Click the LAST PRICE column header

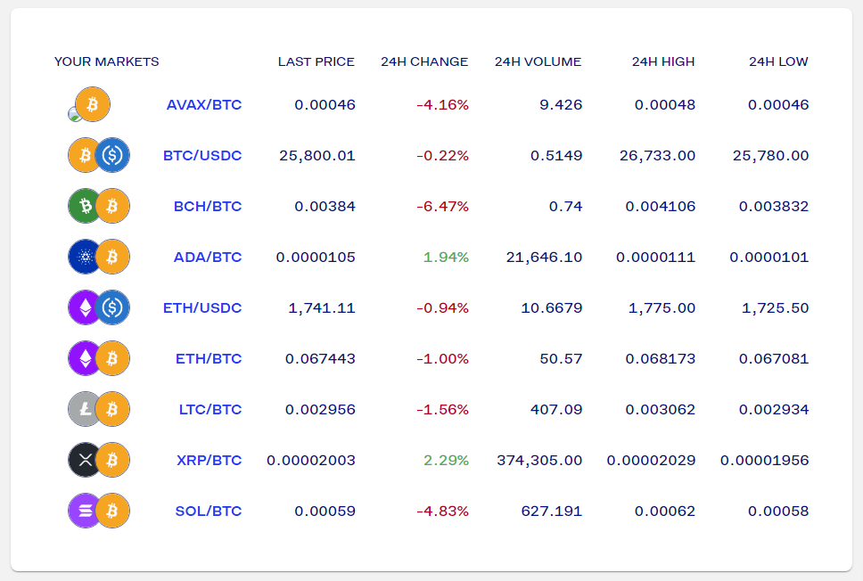pos(316,61)
